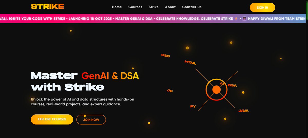This screenshot has height=138, width=308.
Task: Click the floating JAVA label
Action: (x=243, y=111)
